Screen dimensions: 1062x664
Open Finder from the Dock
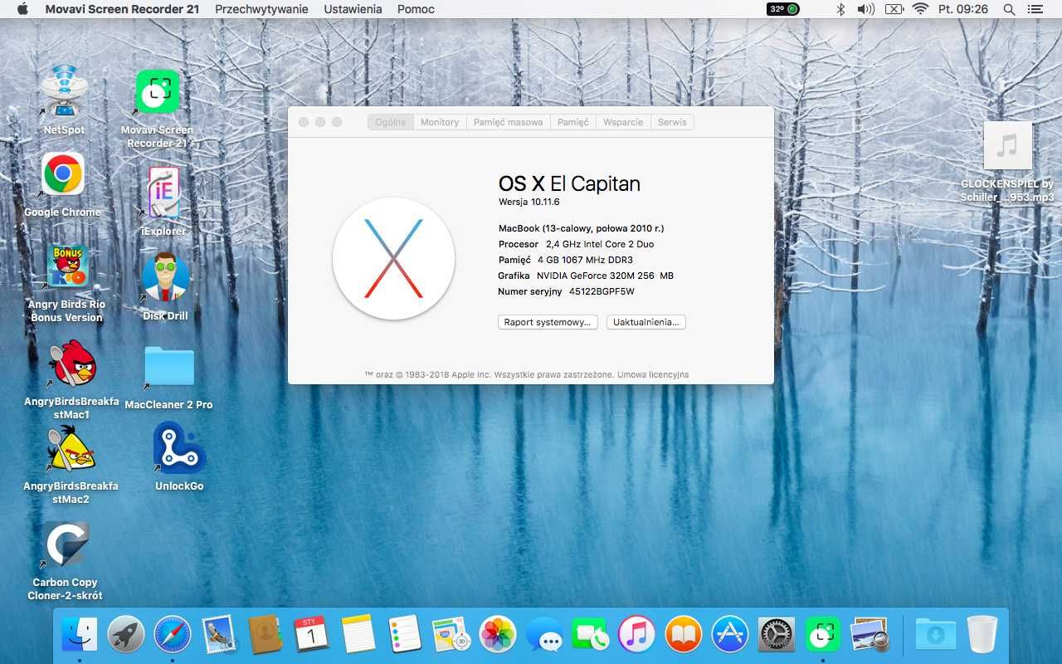[x=80, y=635]
